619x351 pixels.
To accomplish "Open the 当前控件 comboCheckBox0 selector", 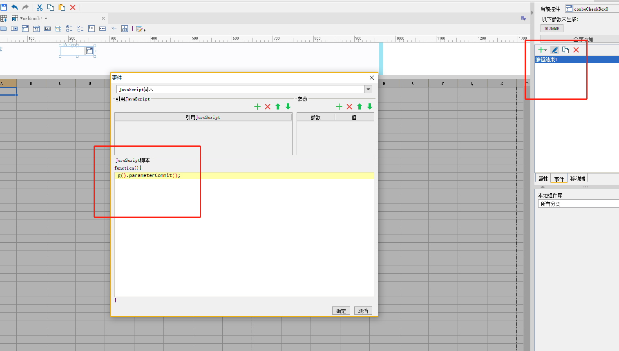I will (x=591, y=9).
